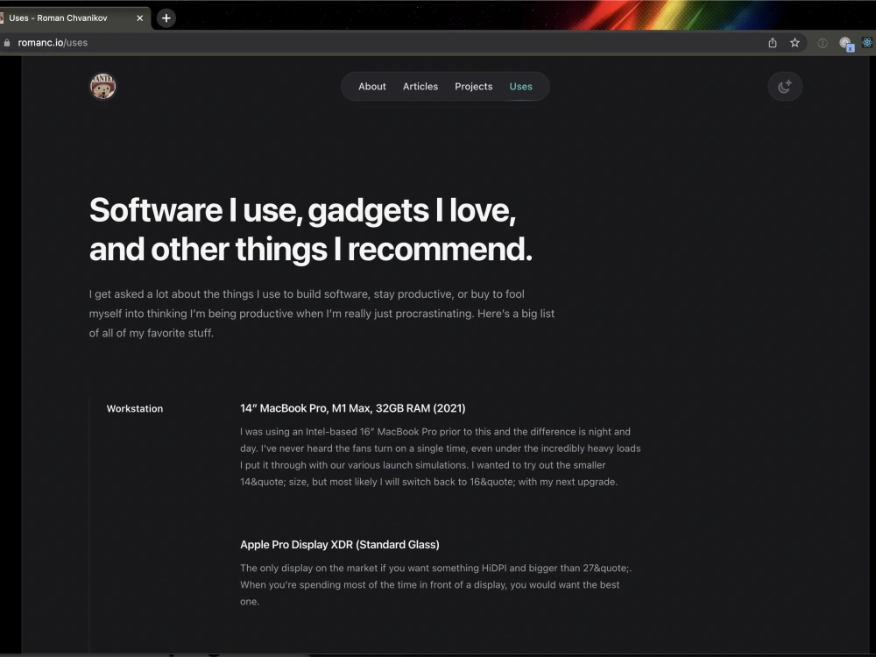876x657 pixels.
Task: Select the Uses nav item
Action: pyautogui.click(x=520, y=87)
